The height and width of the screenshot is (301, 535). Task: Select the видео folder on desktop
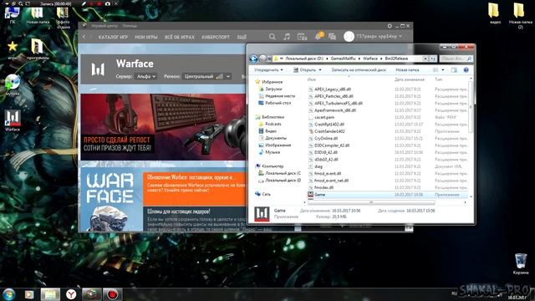coord(495,13)
